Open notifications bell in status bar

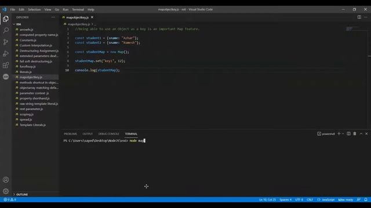[366, 199]
